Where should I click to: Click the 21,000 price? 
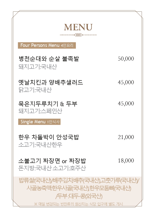coord(126,137)
